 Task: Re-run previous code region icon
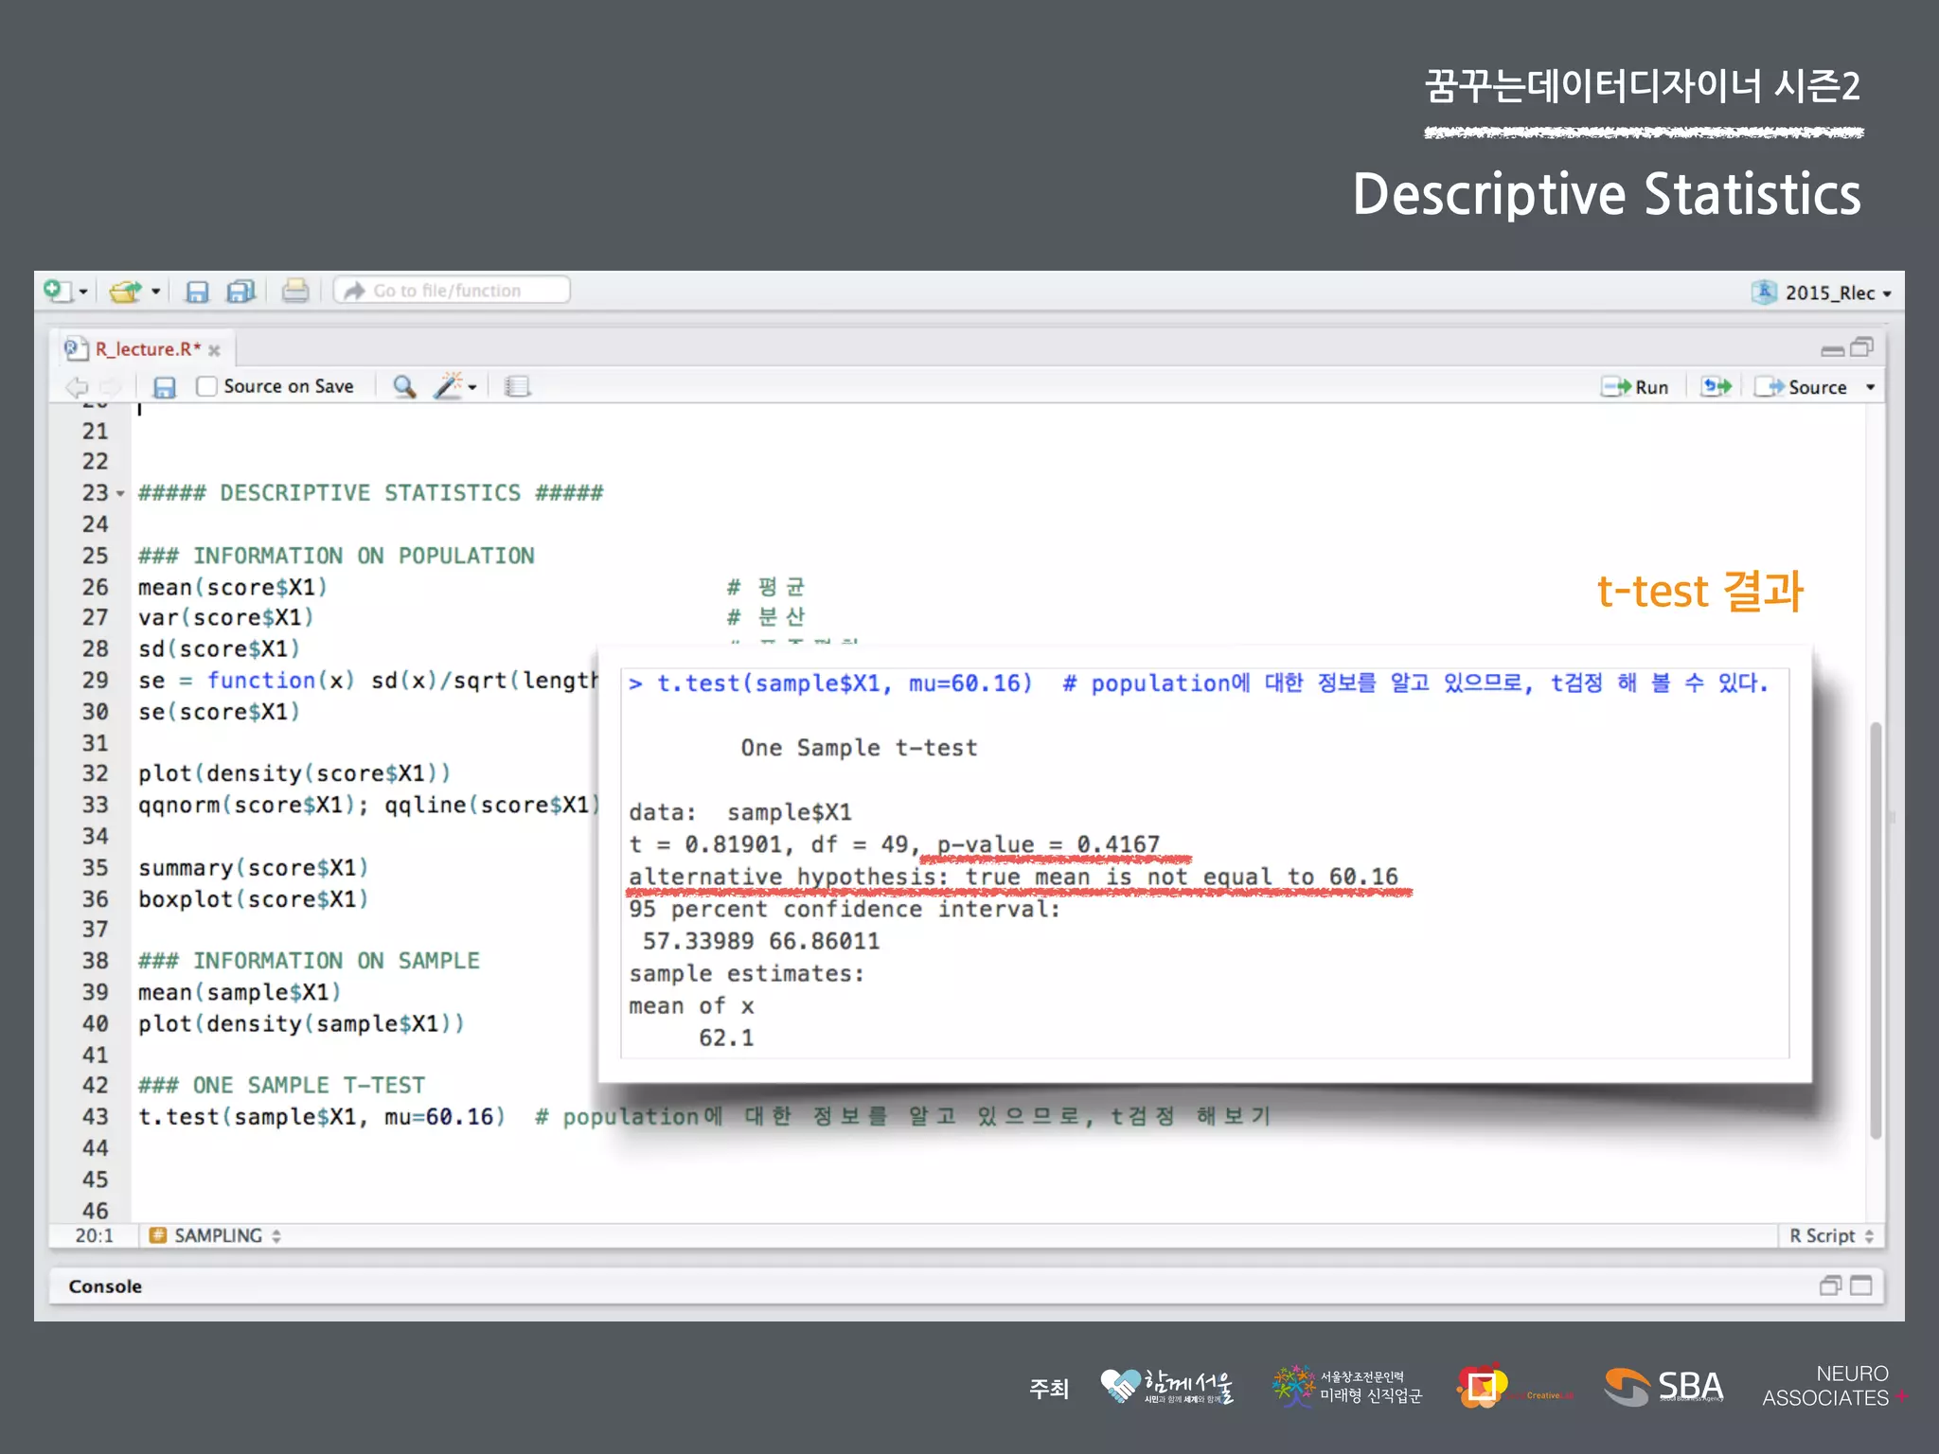(1716, 386)
